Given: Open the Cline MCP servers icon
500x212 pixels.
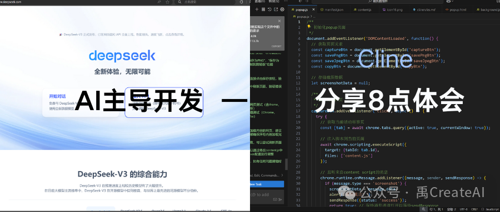Looking at the screenshot, I should (263, 9).
